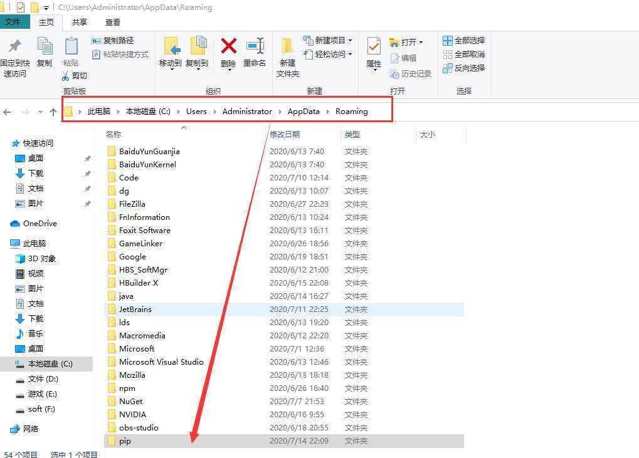Click Users in the address breadcrumb

point(196,111)
